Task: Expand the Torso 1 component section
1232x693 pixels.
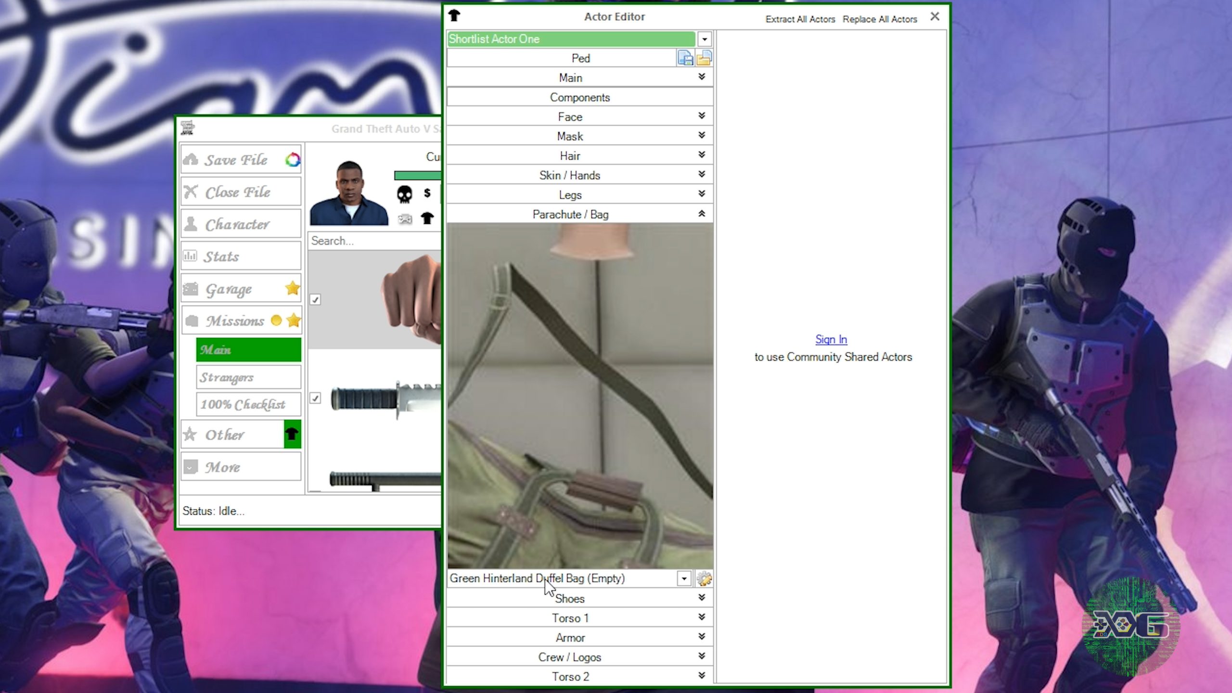Action: pyautogui.click(x=701, y=618)
